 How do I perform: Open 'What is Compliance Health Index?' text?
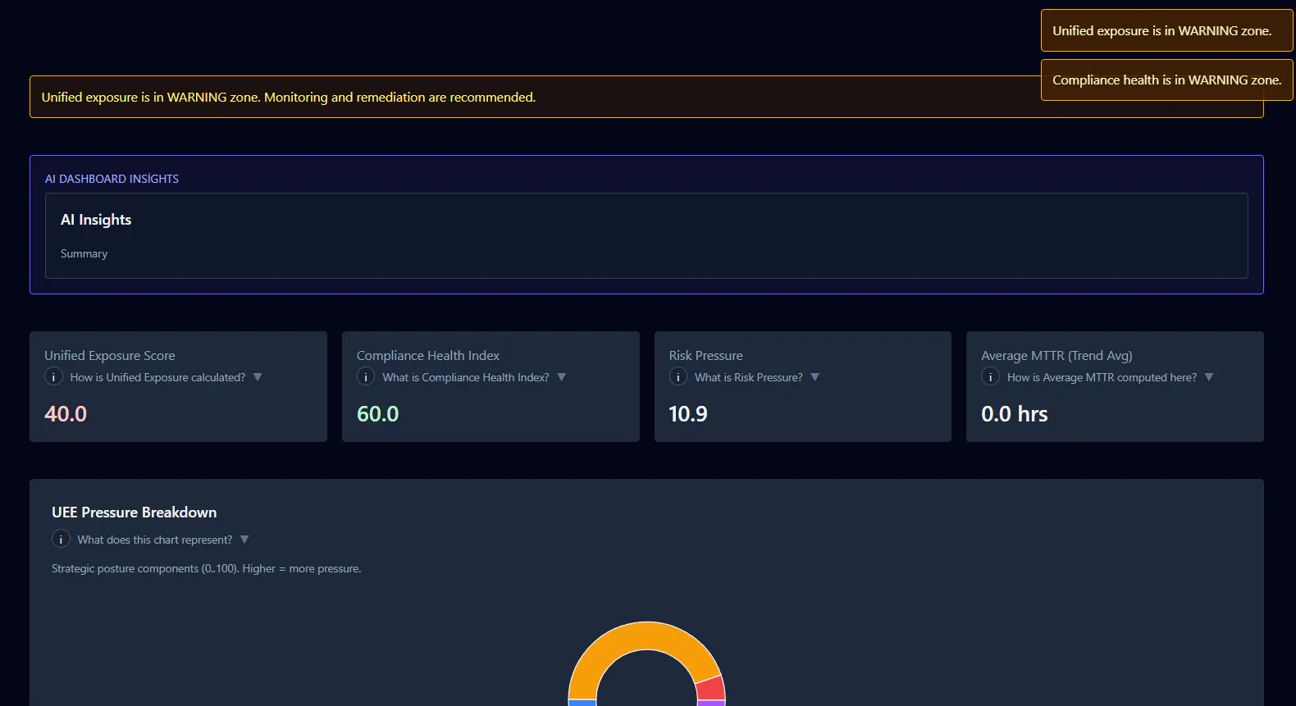pos(466,377)
